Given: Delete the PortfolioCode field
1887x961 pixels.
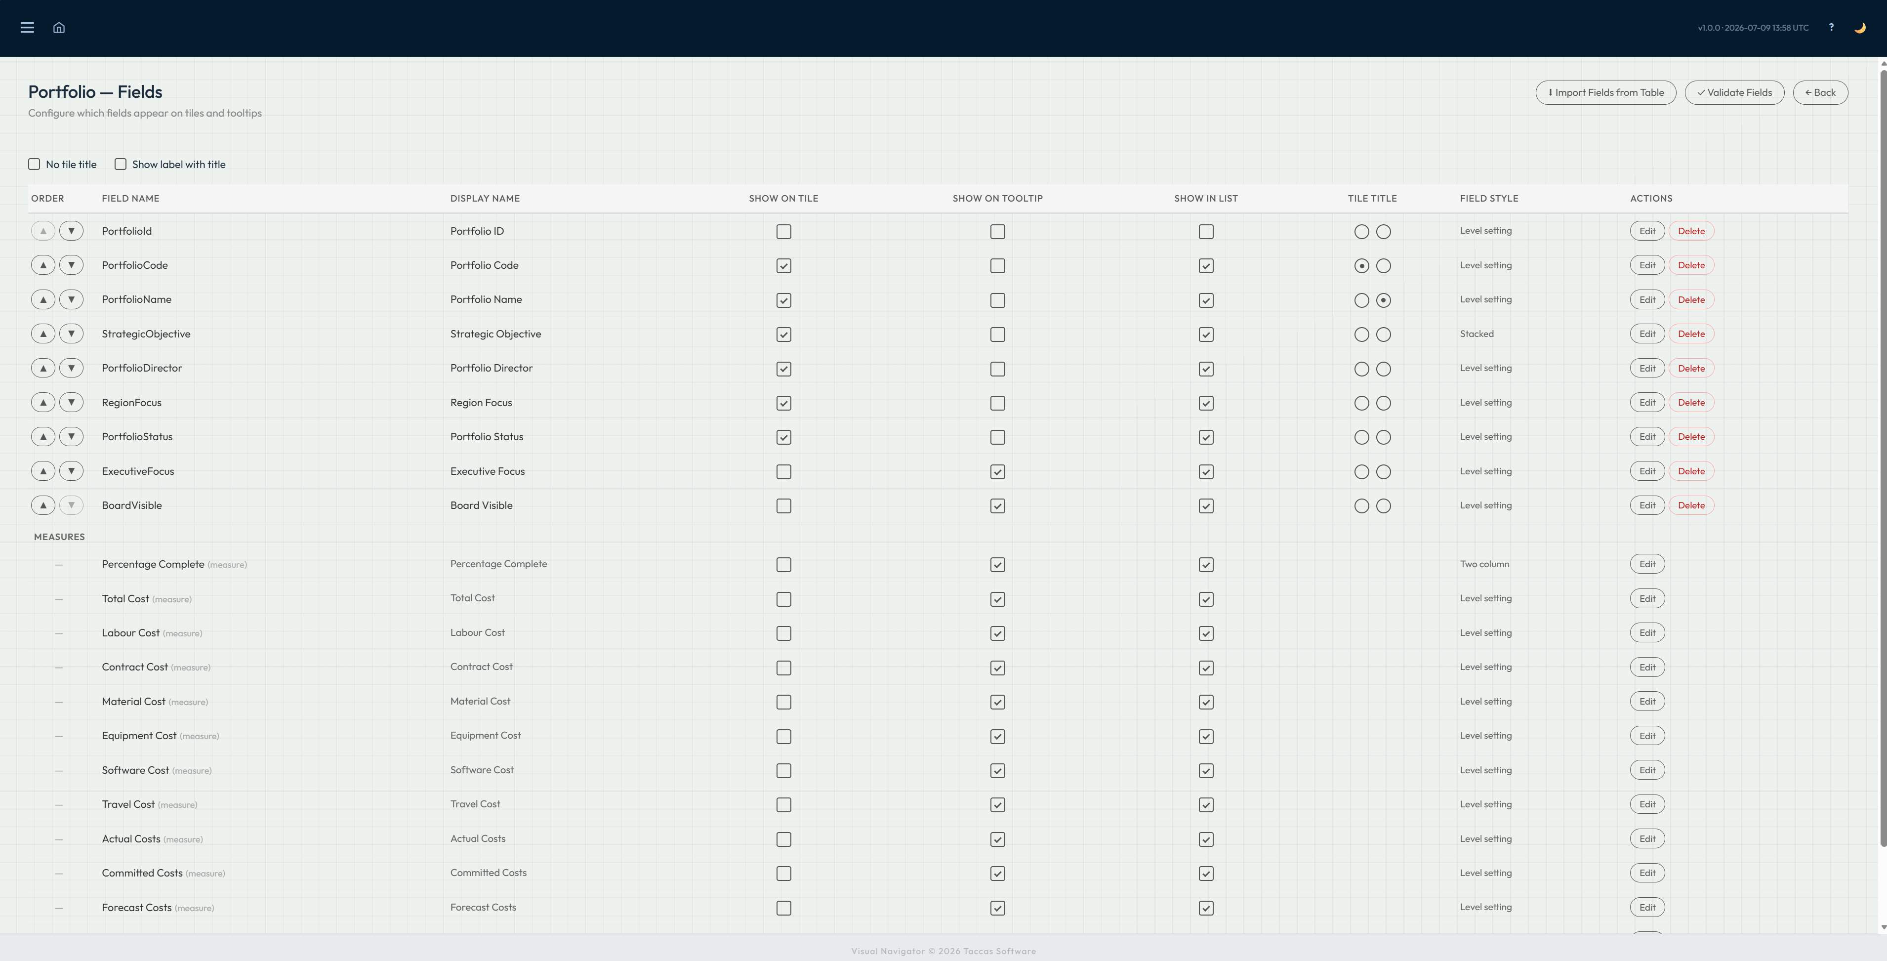Looking at the screenshot, I should click(x=1691, y=265).
